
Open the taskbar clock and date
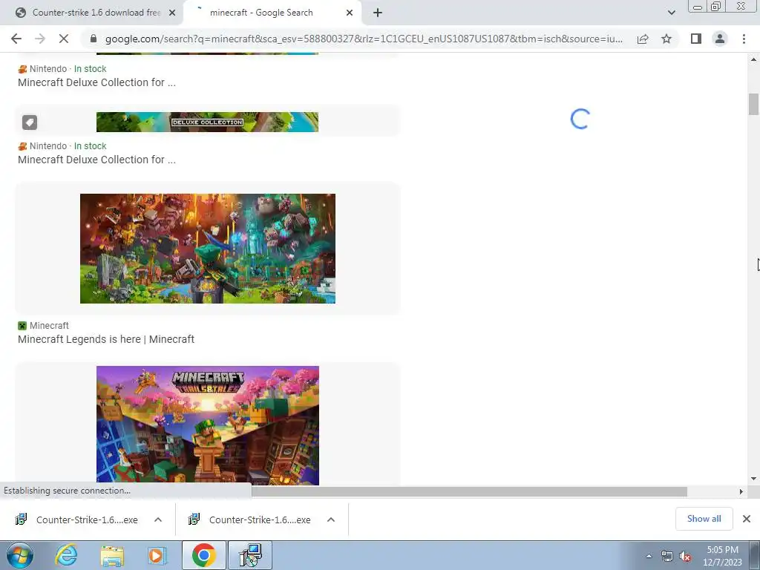click(x=722, y=556)
